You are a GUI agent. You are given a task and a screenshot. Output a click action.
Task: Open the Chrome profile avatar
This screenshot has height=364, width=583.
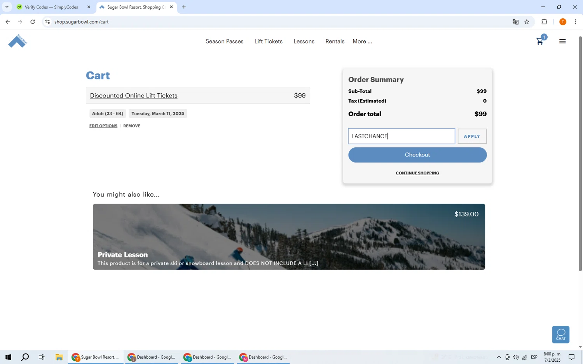tap(562, 22)
